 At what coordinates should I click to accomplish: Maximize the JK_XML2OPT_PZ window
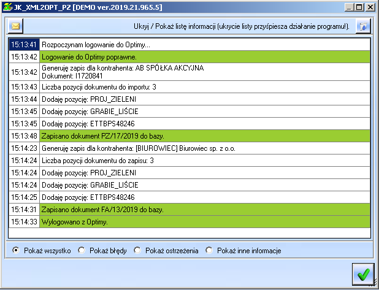[x=359, y=7]
